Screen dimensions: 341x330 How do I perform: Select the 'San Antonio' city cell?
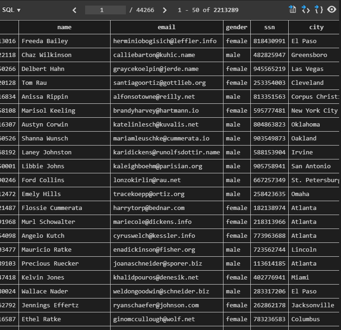315,166
